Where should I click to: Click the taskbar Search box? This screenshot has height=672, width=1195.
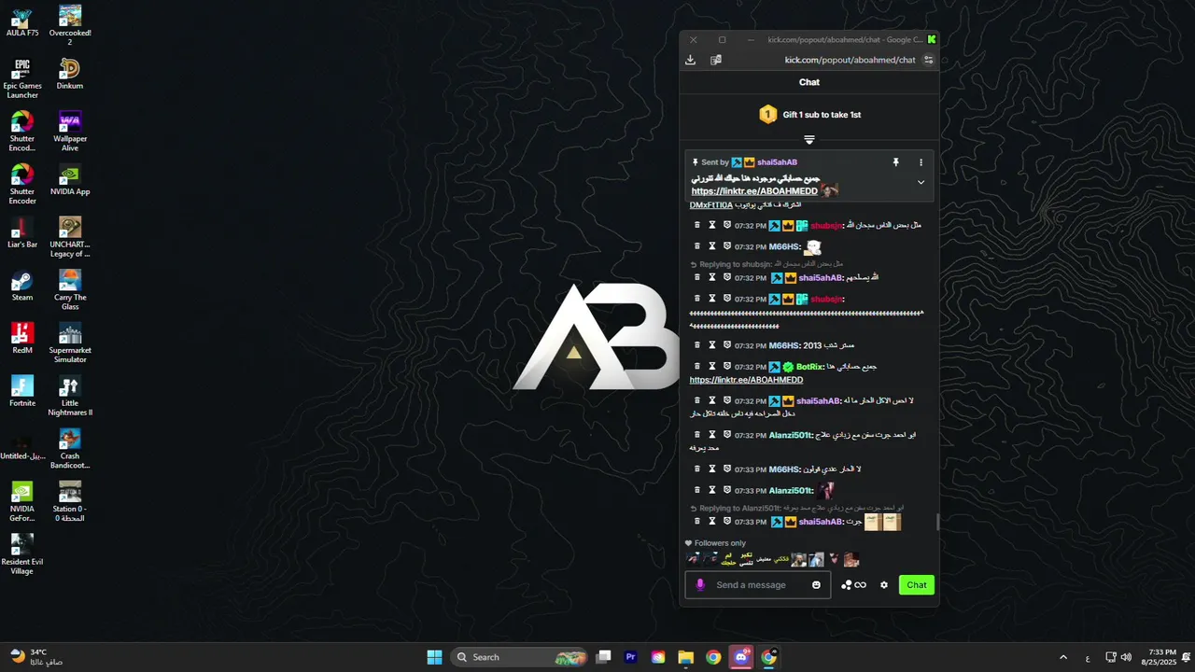coord(519,657)
